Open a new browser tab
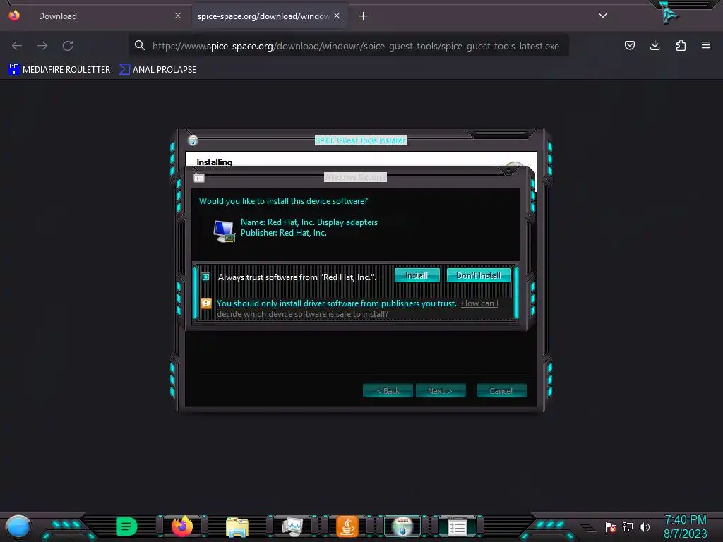Viewport: 723px width, 542px height. click(364, 16)
